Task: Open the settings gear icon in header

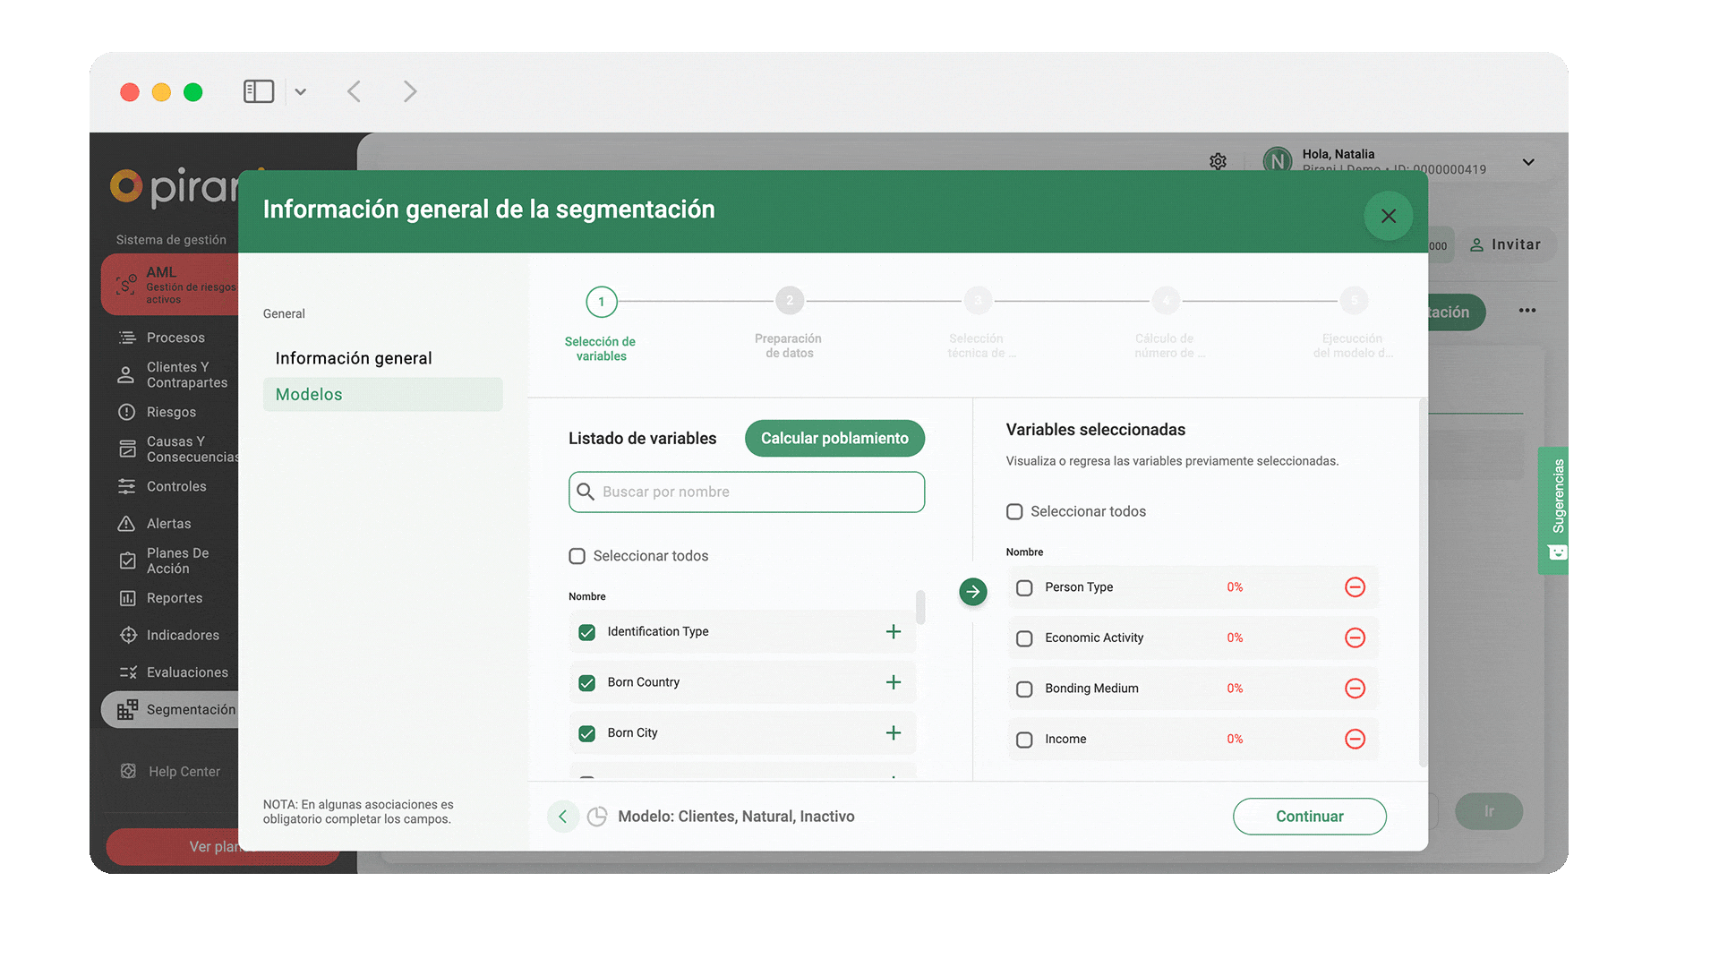Action: pos(1218,162)
